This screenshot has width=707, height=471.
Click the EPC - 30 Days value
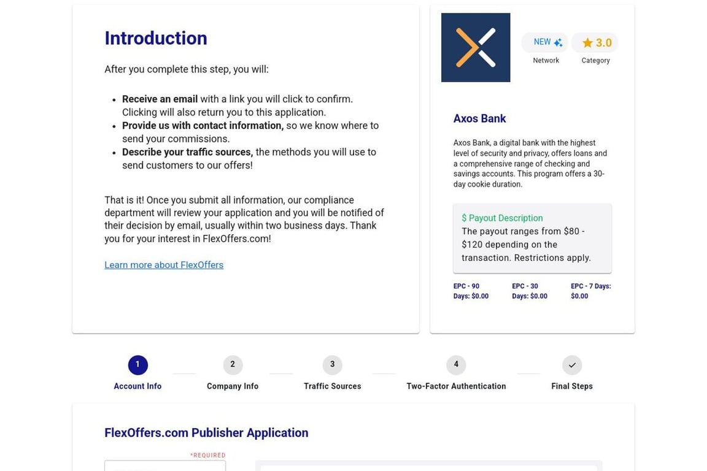coord(530,291)
